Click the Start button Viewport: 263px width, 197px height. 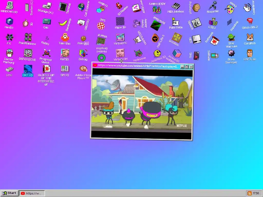coord(10,193)
